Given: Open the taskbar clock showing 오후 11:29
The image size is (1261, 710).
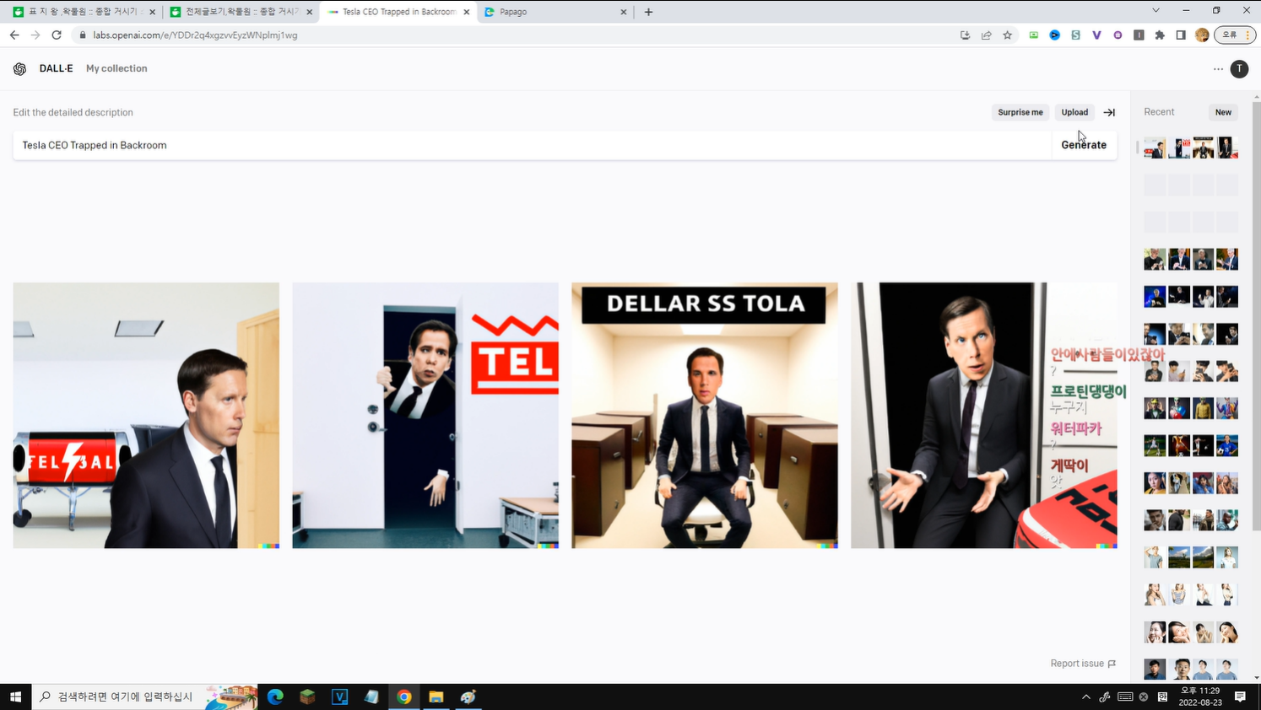Looking at the screenshot, I should (1200, 697).
